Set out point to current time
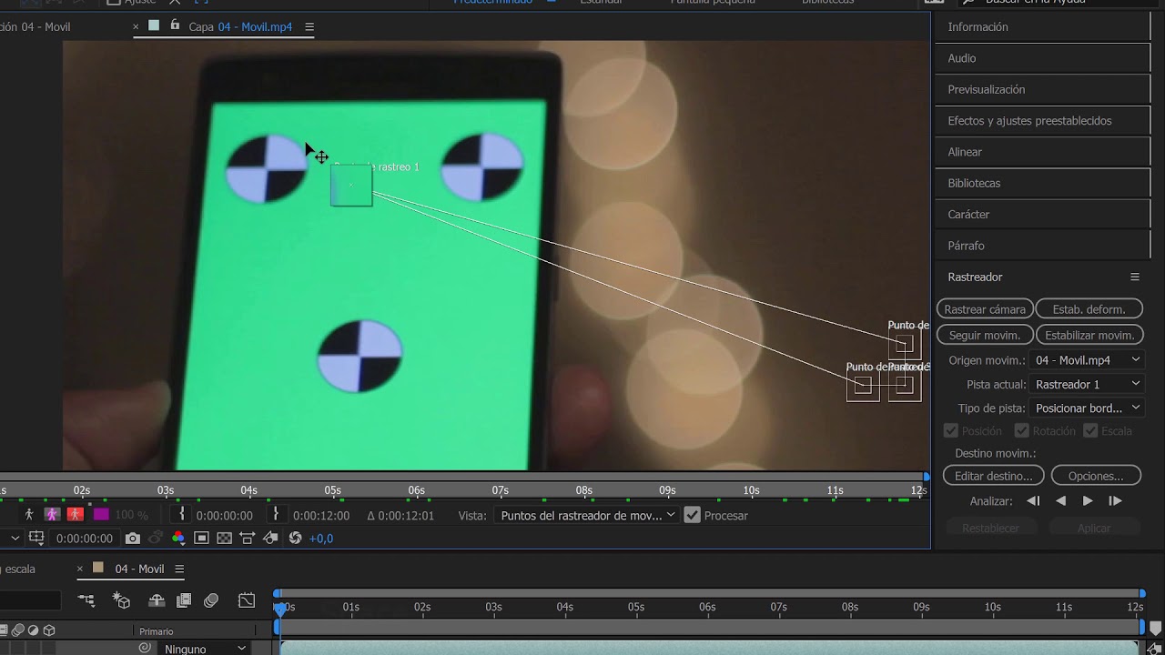The width and height of the screenshot is (1165, 655). tap(276, 515)
